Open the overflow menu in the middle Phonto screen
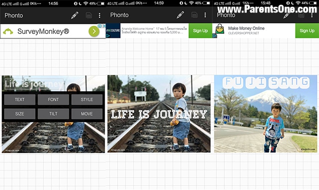Screen dimensions: 319x190 [205, 15]
